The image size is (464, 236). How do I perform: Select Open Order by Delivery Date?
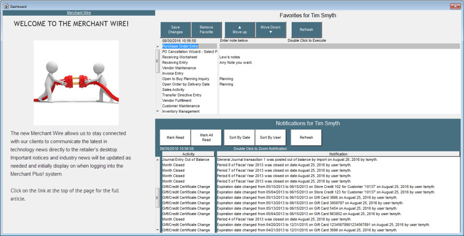click(x=186, y=85)
